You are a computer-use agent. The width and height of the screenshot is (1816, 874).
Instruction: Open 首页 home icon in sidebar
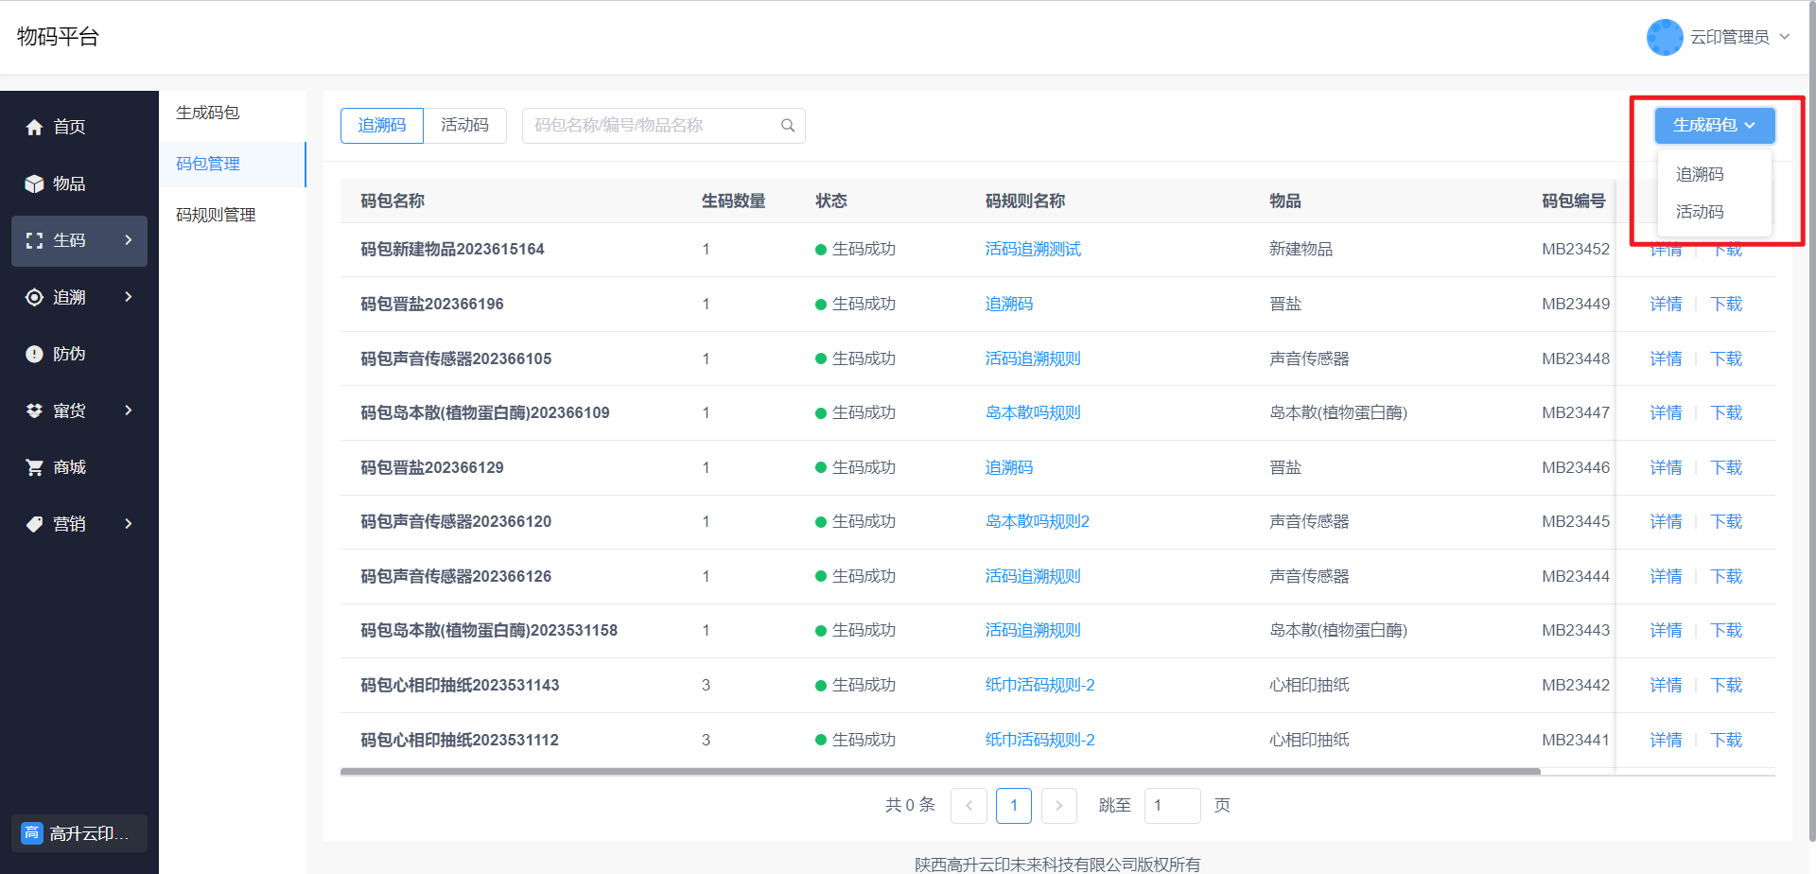pos(34,127)
